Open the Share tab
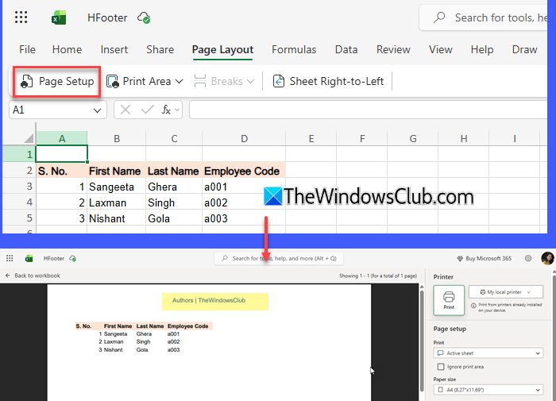556x401 pixels. (x=160, y=49)
